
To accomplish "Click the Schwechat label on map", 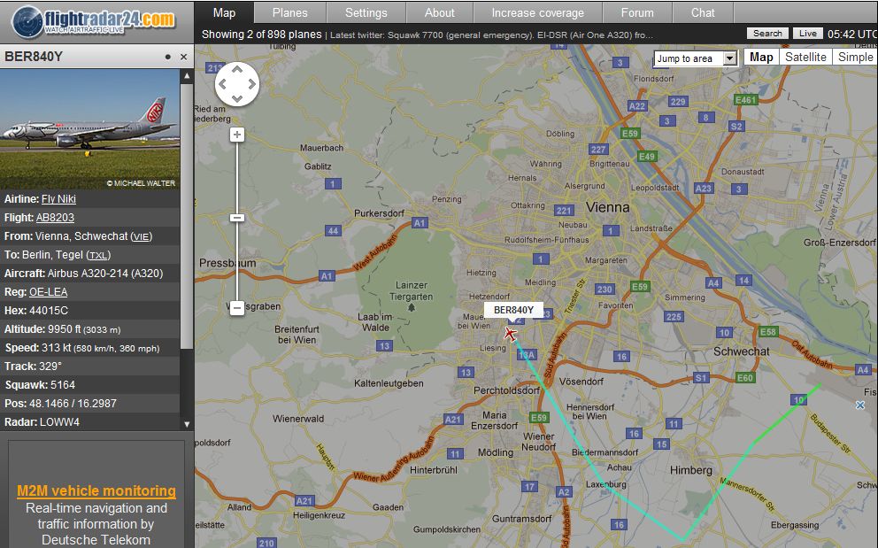I will pos(741,351).
